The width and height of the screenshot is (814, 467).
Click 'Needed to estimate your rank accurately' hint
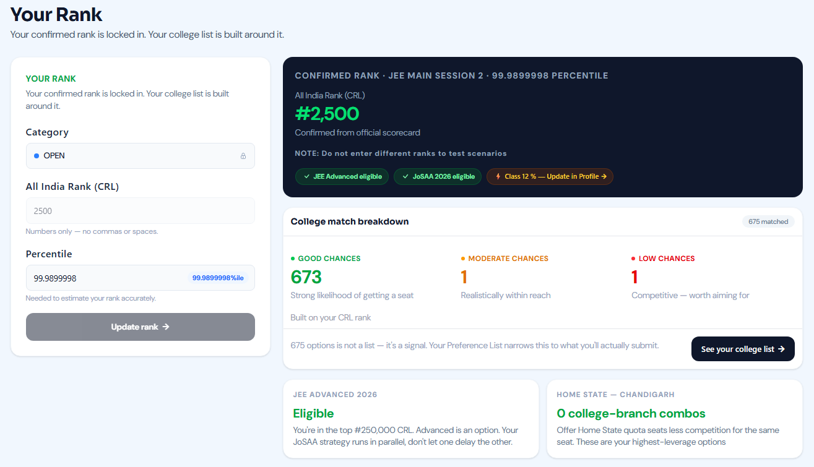tap(90, 298)
